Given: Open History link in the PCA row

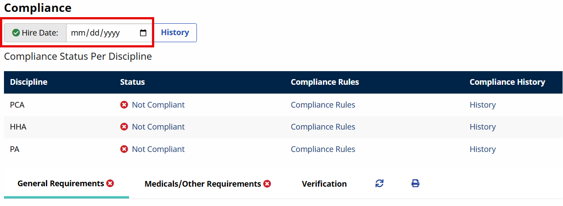Looking at the screenshot, I should point(482,105).
